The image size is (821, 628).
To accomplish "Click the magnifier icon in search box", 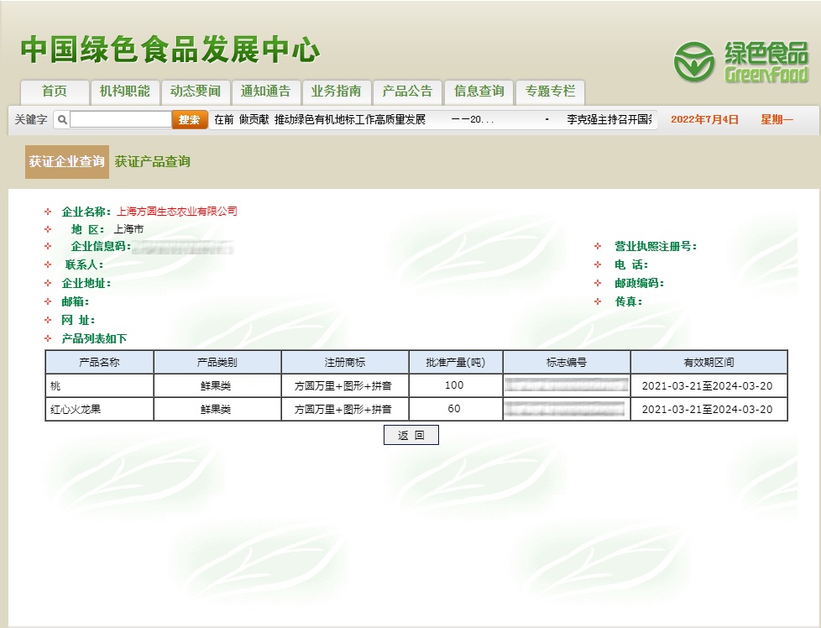I will click(62, 120).
